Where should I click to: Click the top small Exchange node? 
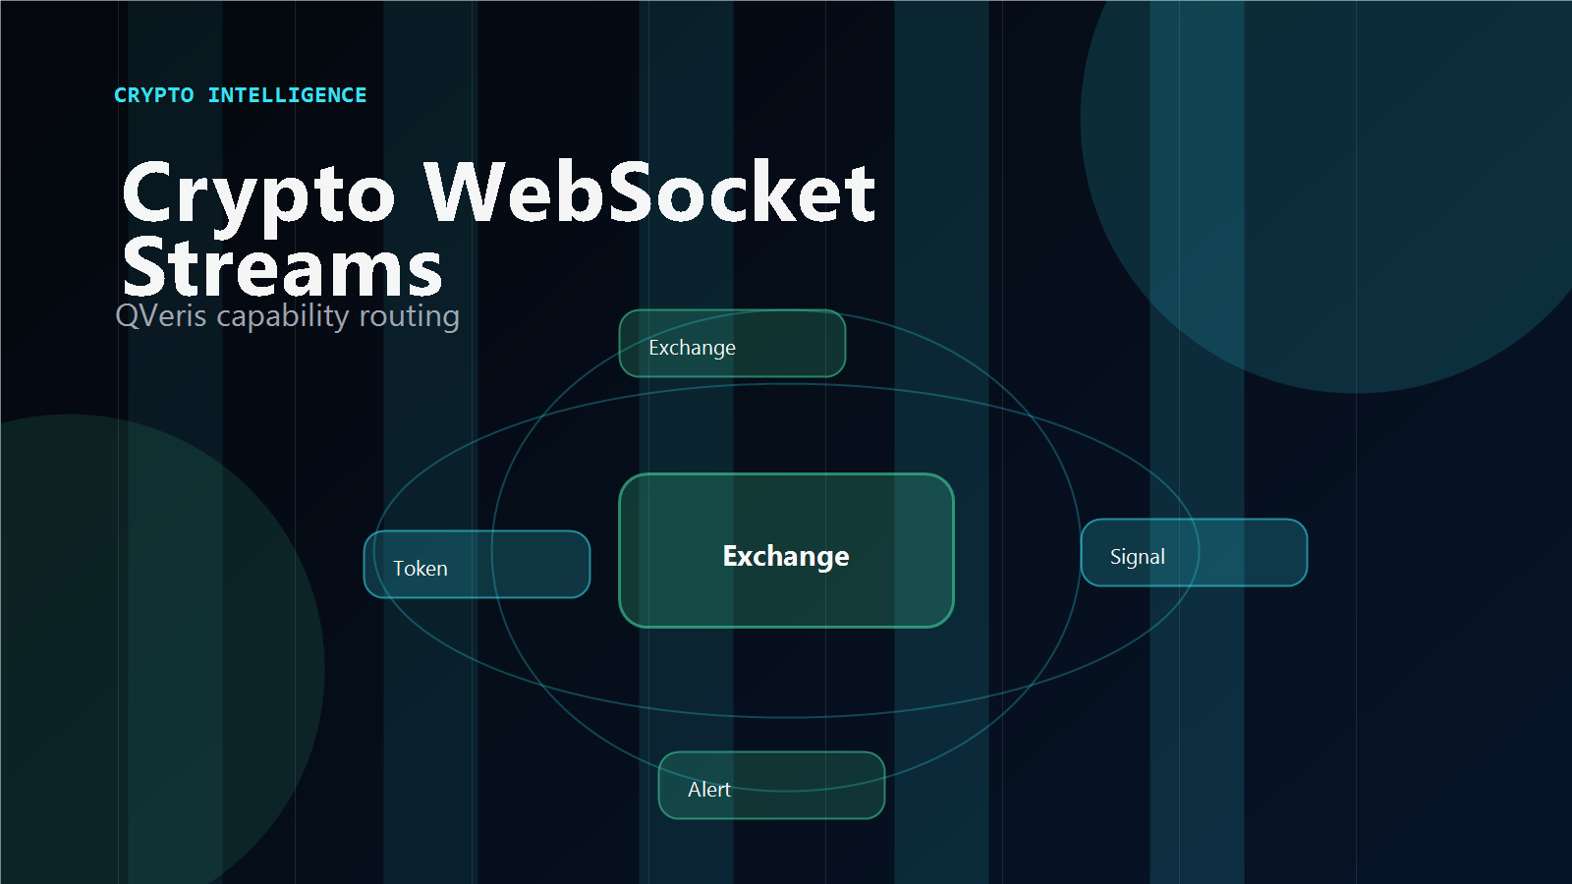pos(732,344)
